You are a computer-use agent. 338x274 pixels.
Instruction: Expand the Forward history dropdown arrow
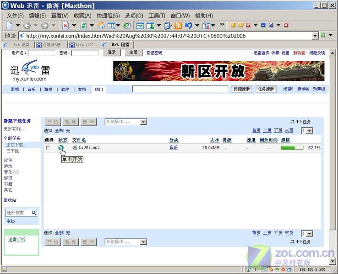(54, 26)
